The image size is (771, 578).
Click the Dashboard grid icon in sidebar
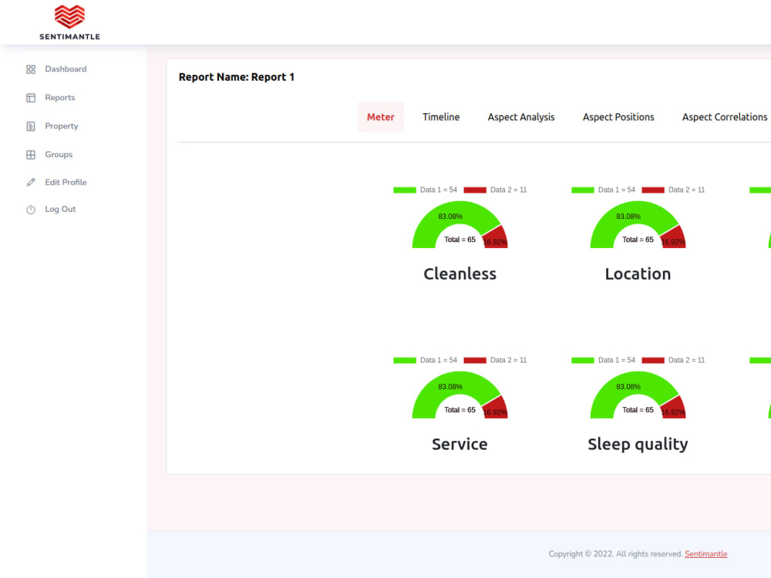coord(31,69)
